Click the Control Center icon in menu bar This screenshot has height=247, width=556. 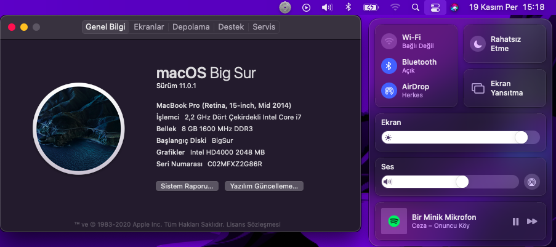pos(435,7)
